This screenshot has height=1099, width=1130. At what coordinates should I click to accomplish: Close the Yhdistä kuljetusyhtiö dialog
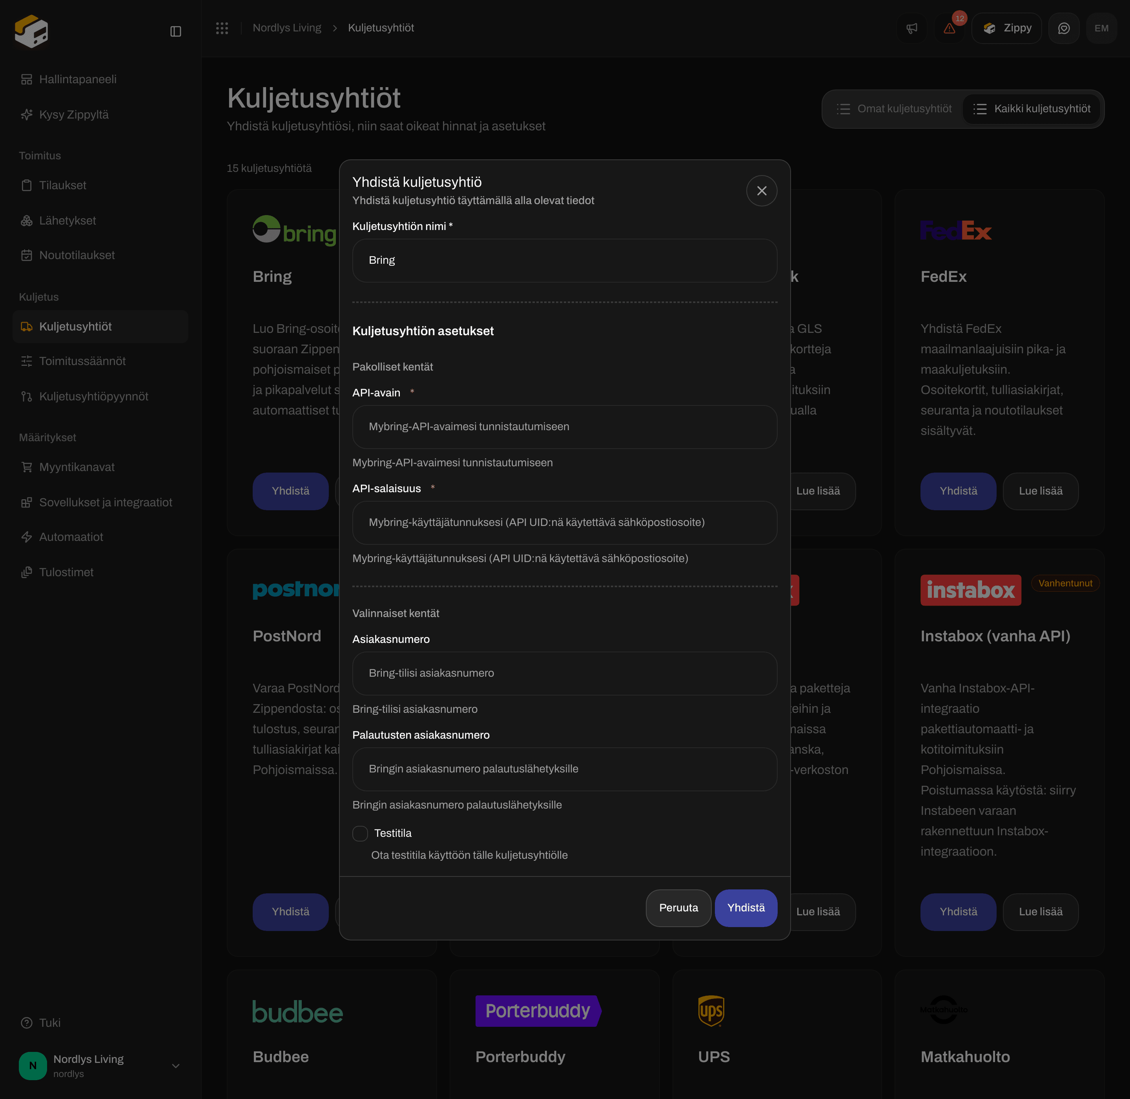[x=761, y=191]
